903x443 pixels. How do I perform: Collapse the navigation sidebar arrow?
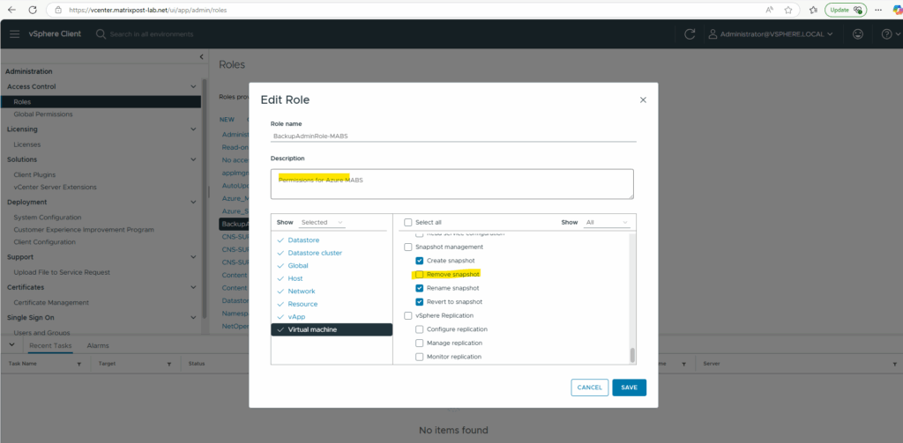[202, 56]
